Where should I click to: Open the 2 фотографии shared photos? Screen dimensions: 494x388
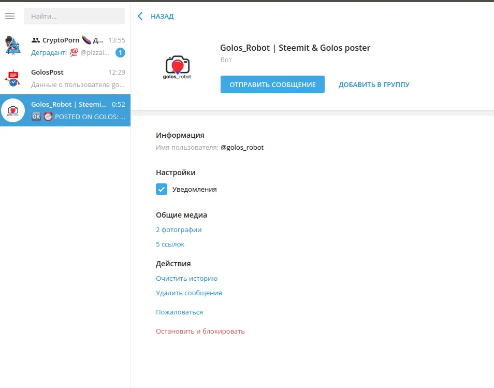click(x=179, y=230)
